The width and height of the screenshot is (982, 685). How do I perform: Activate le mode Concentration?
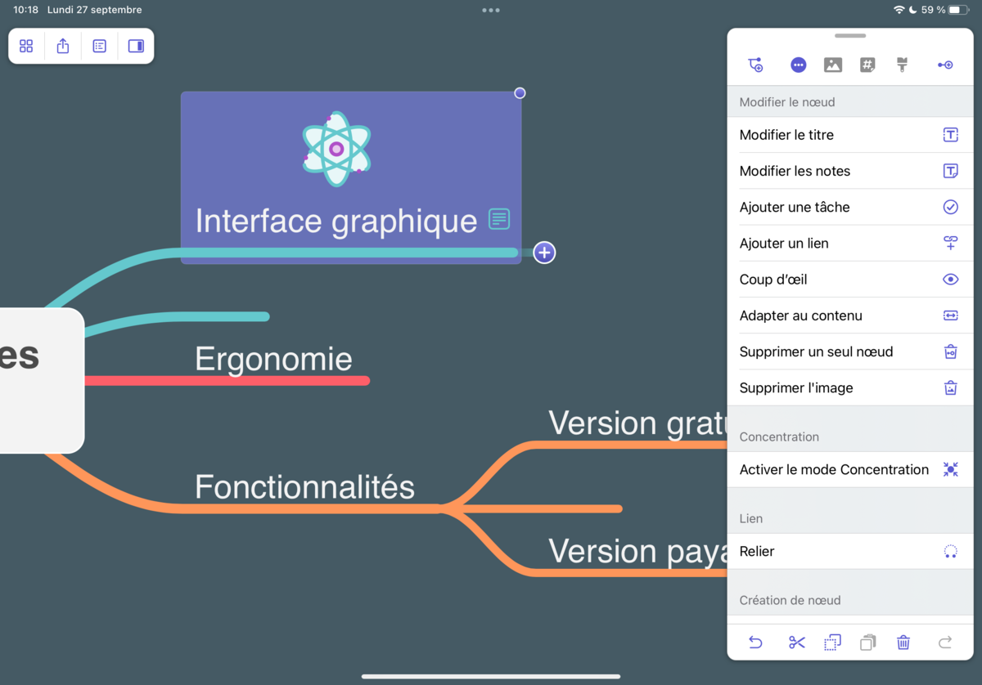[x=850, y=469]
